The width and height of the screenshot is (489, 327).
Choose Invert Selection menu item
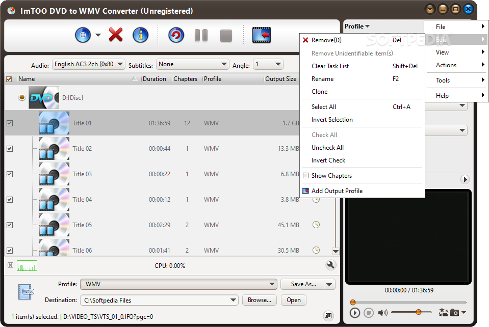coord(362,120)
